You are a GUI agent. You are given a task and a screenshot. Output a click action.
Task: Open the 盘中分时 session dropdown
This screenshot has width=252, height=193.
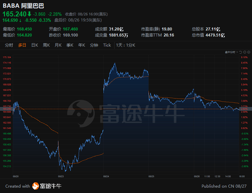click(x=232, y=52)
